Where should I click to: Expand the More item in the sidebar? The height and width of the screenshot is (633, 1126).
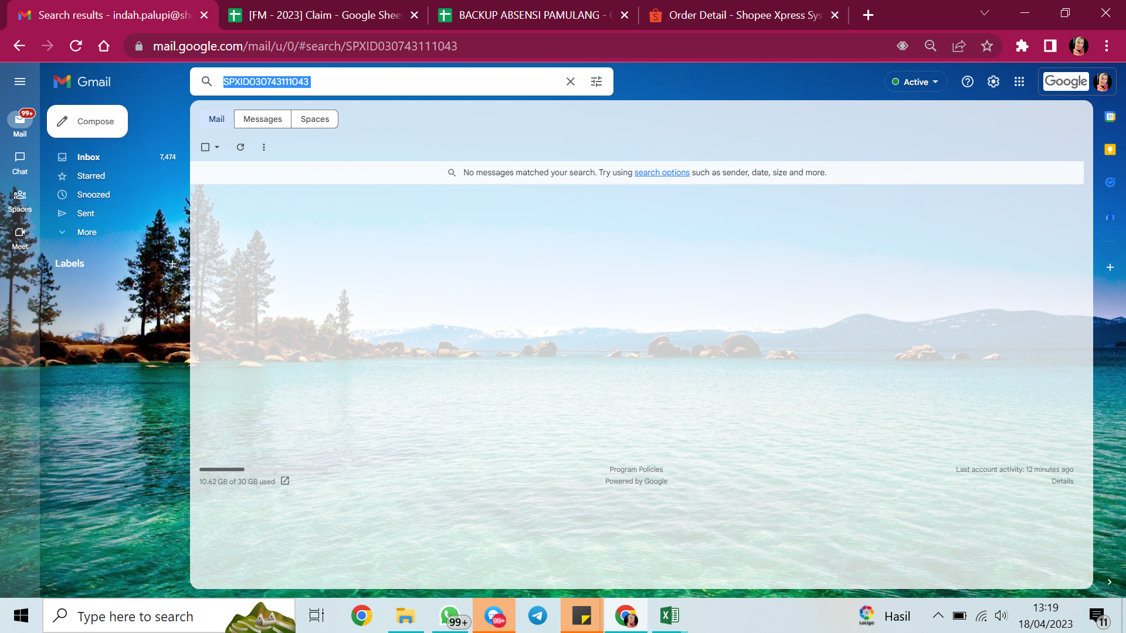point(86,232)
